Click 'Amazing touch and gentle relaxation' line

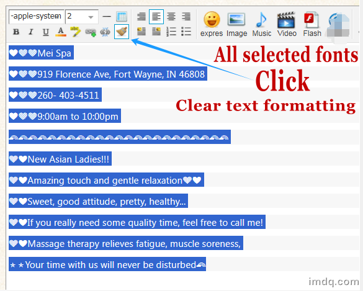click(106, 180)
